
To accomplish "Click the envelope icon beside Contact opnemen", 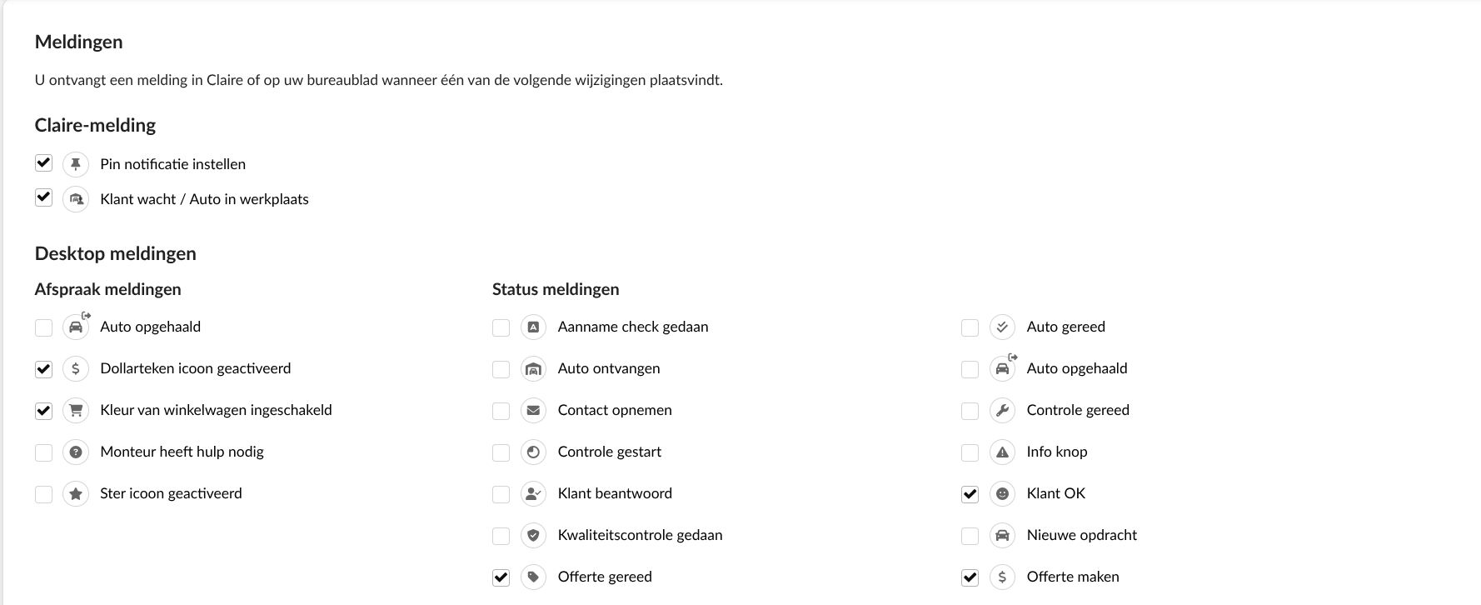I will [x=533, y=410].
